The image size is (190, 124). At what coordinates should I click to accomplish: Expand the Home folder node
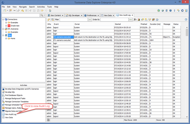point(6,38)
